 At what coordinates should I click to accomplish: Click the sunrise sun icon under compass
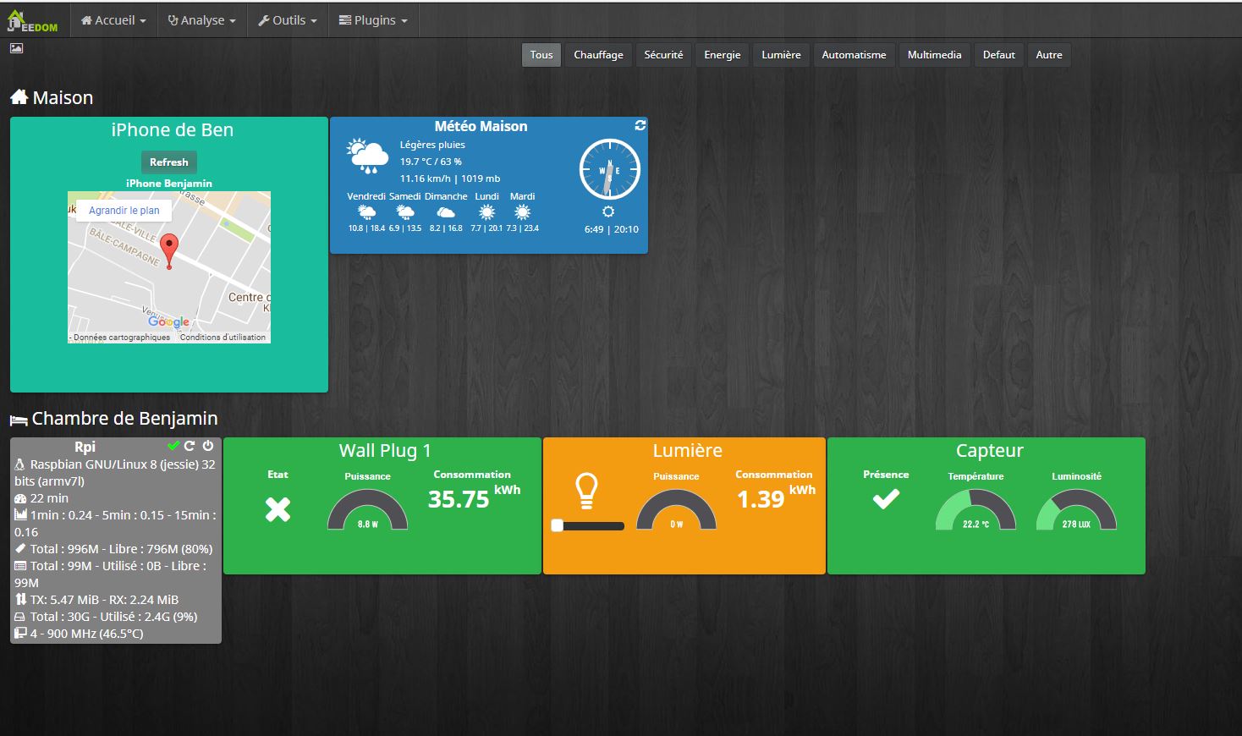click(607, 211)
